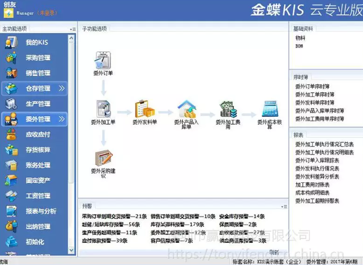Open the 委外加工单 flow icon
Viewport: 363px width, 265px height.
point(103,109)
